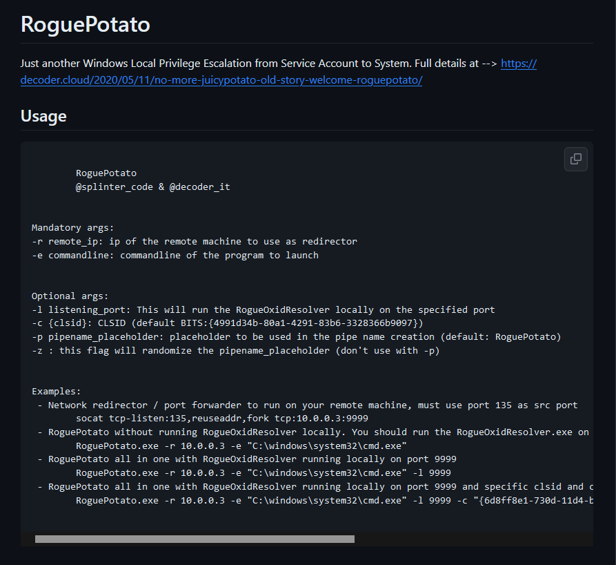The height and width of the screenshot is (565, 616).
Task: Click the horizontal scrollbar of the code block
Action: point(195,539)
